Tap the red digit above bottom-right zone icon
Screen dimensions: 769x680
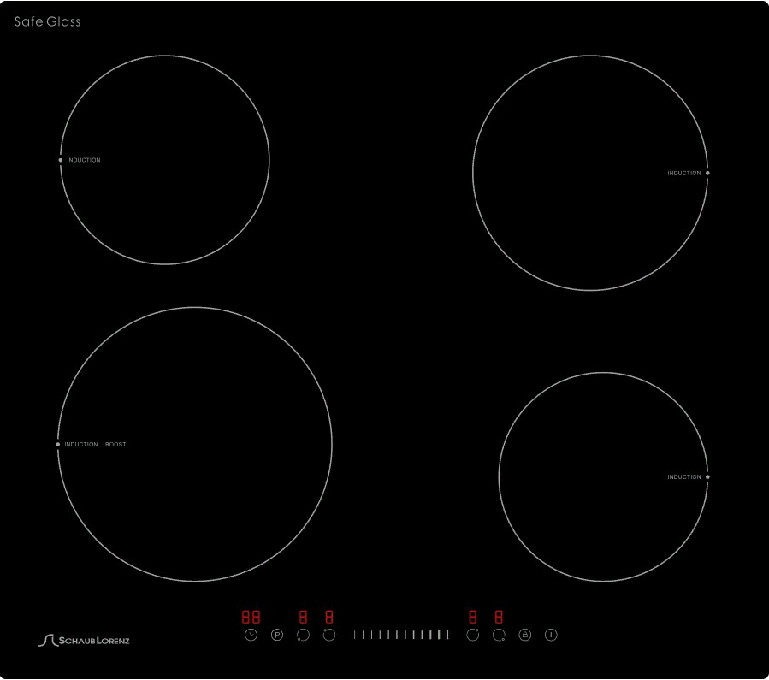tap(499, 616)
